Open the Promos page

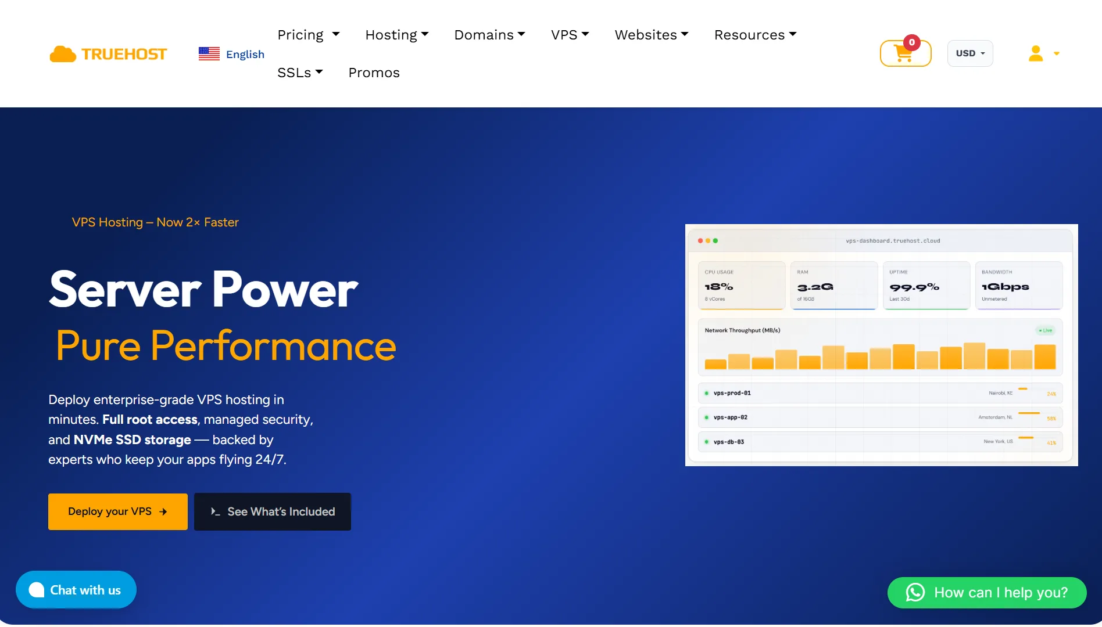pos(374,73)
